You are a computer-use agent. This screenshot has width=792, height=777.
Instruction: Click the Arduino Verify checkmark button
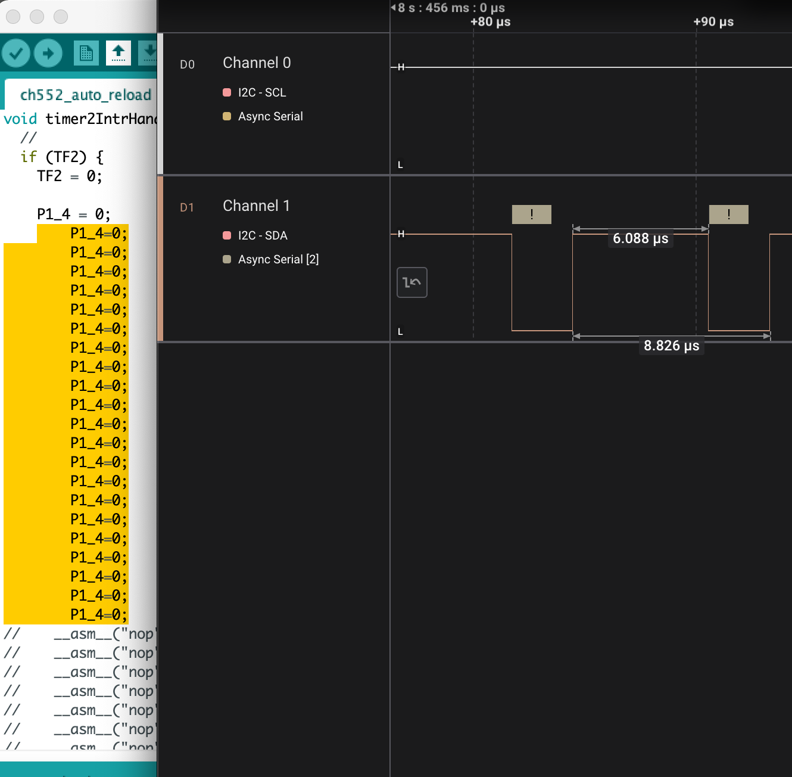[16, 54]
